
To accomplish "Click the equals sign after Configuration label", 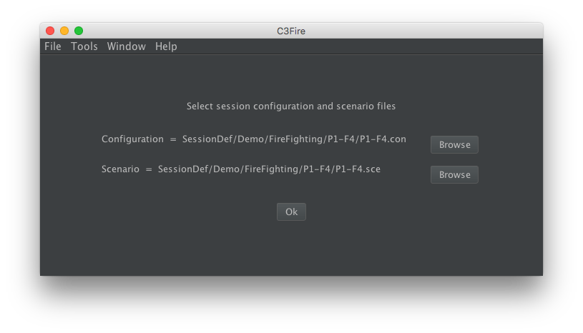I will 173,139.
